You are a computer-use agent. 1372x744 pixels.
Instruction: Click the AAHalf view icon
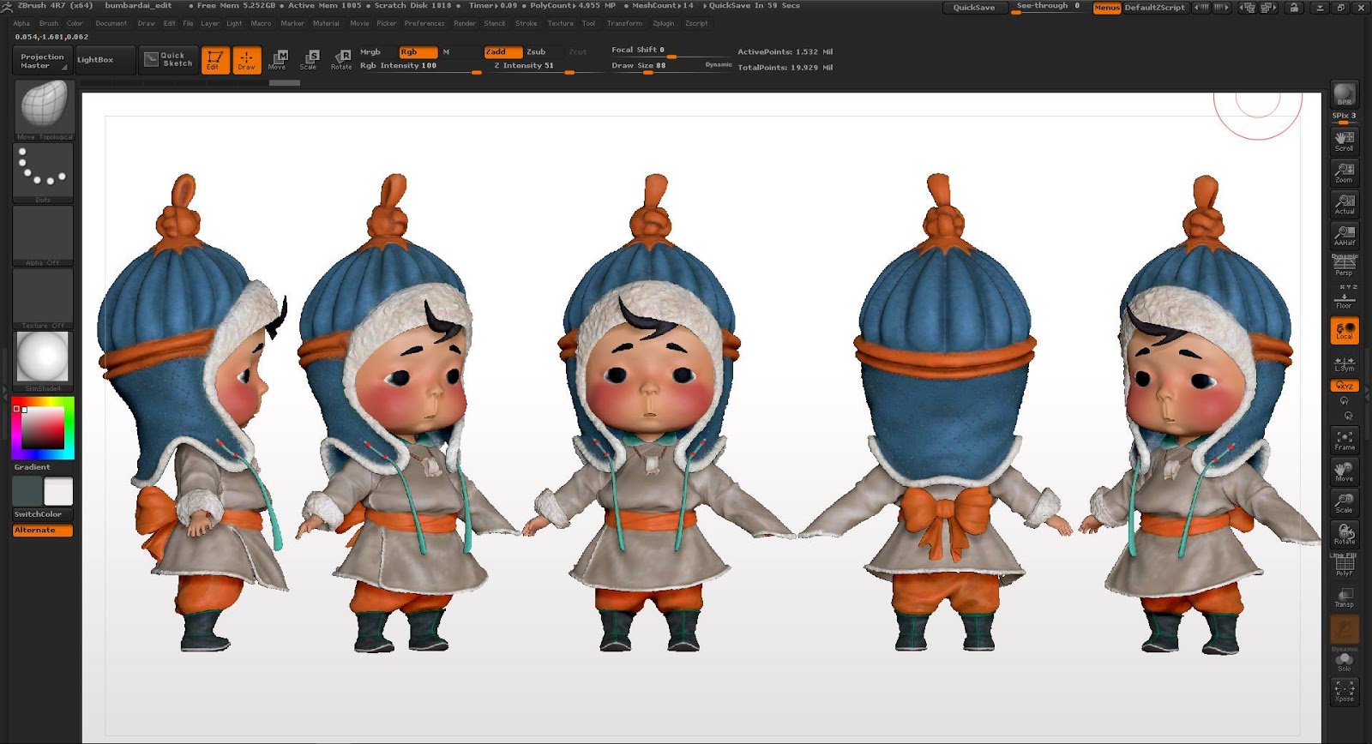[1344, 235]
